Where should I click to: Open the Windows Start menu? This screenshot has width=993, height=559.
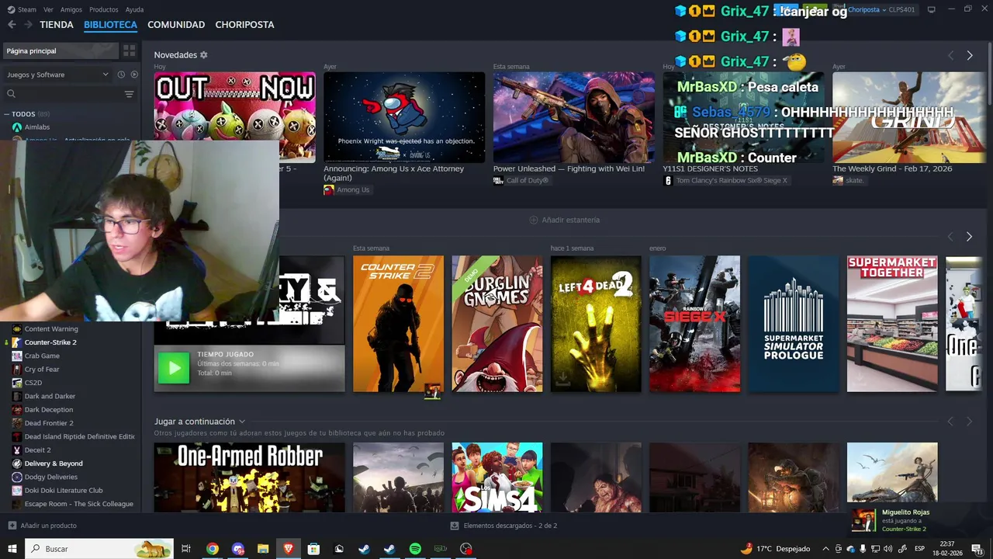click(12, 549)
